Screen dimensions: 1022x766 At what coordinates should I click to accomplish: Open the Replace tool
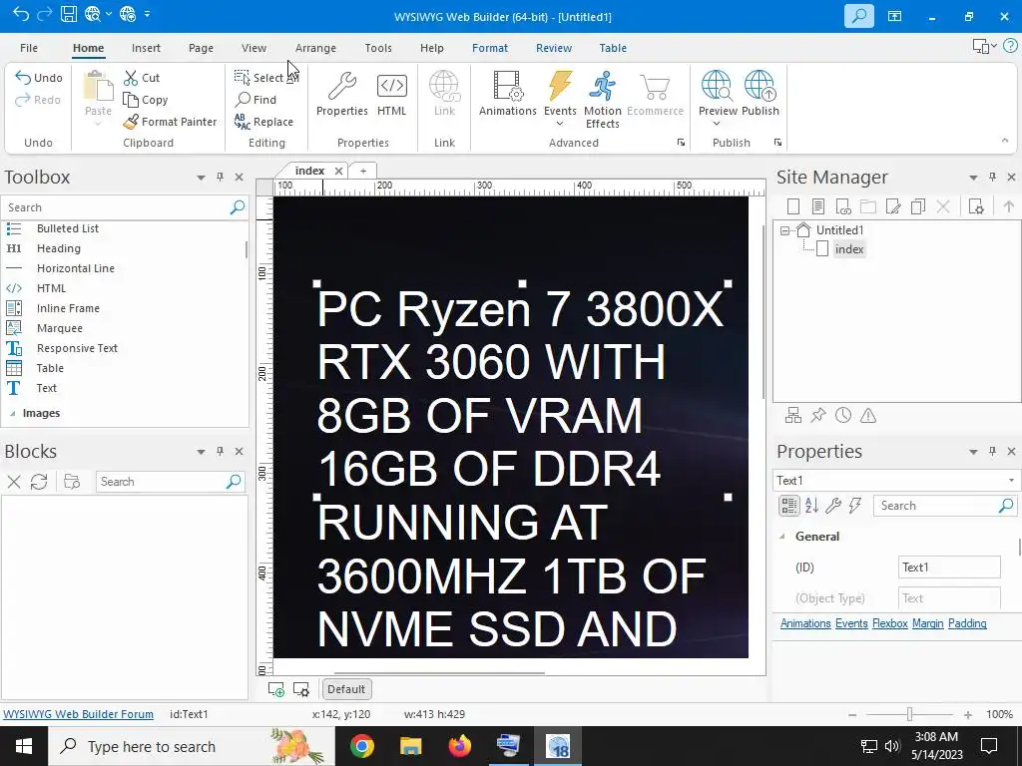(263, 122)
